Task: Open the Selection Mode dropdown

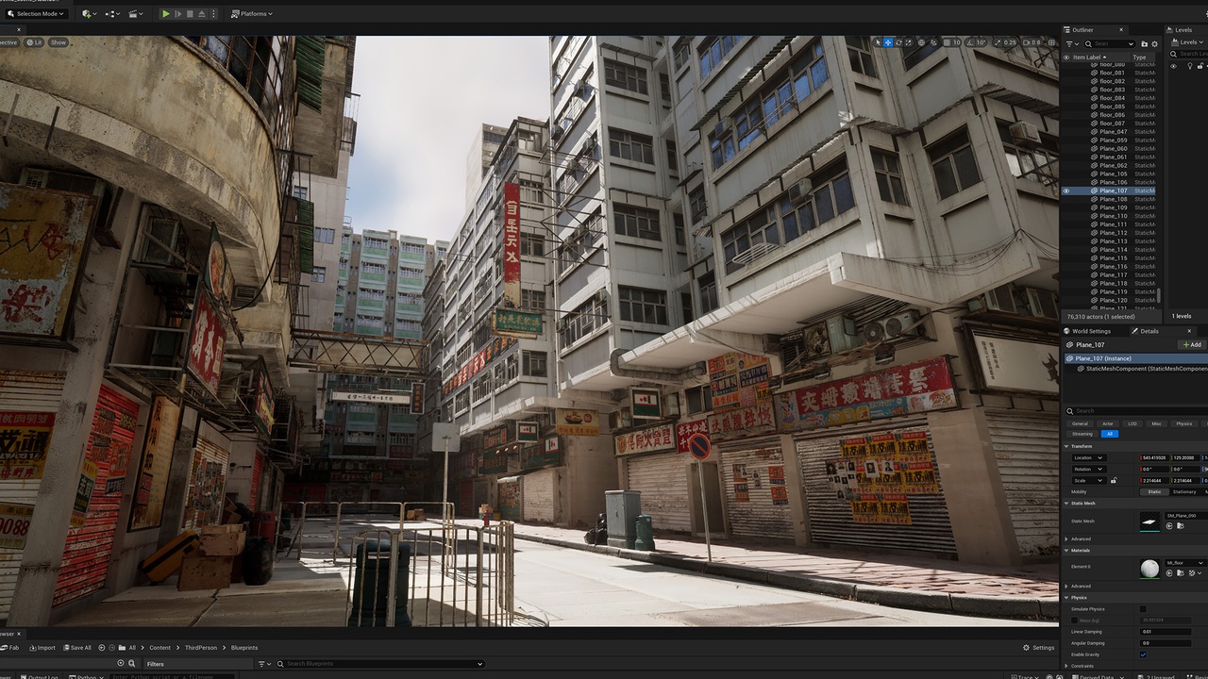Action: point(36,14)
